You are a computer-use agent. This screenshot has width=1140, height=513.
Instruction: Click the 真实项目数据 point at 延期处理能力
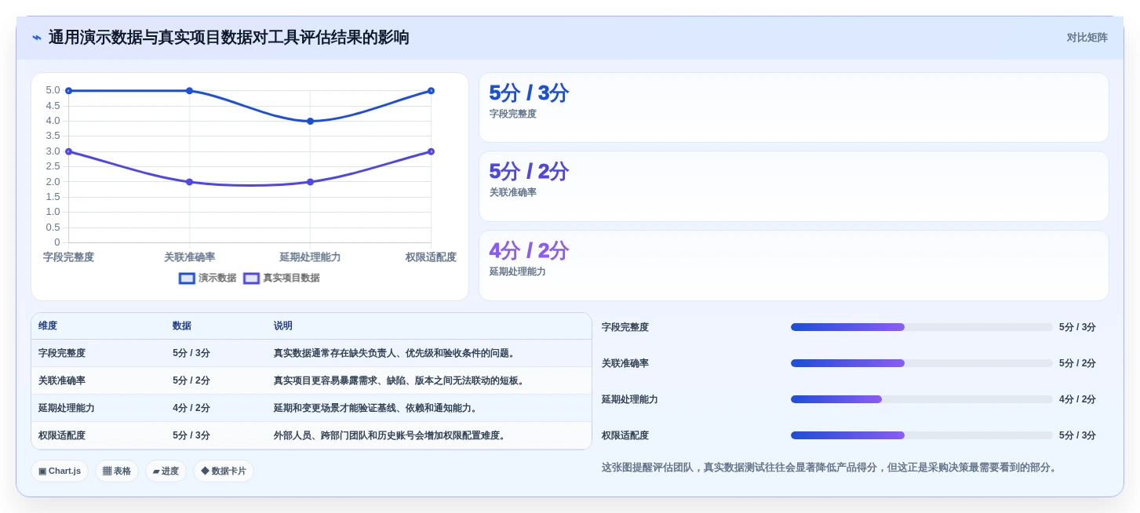[x=310, y=182]
